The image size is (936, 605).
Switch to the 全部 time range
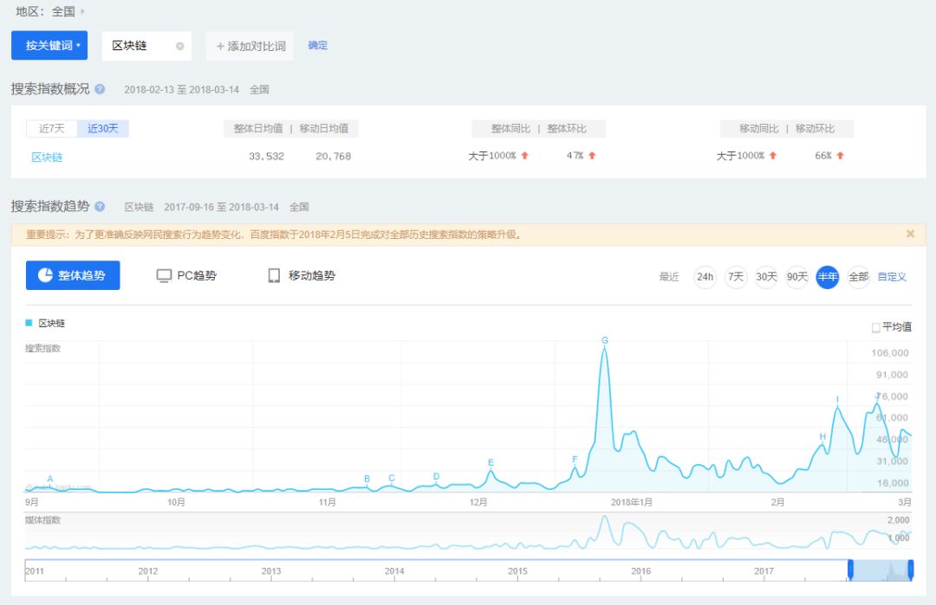858,277
